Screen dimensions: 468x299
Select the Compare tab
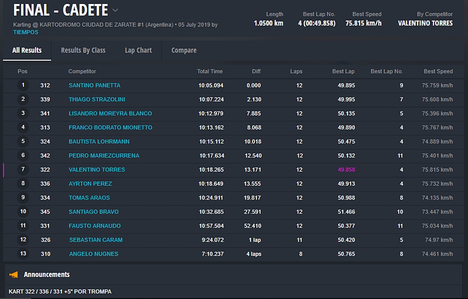click(184, 50)
